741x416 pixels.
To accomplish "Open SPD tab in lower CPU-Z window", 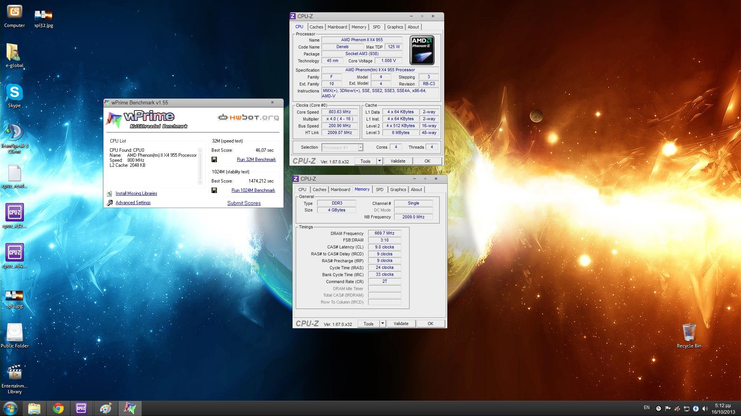I will 380,190.
